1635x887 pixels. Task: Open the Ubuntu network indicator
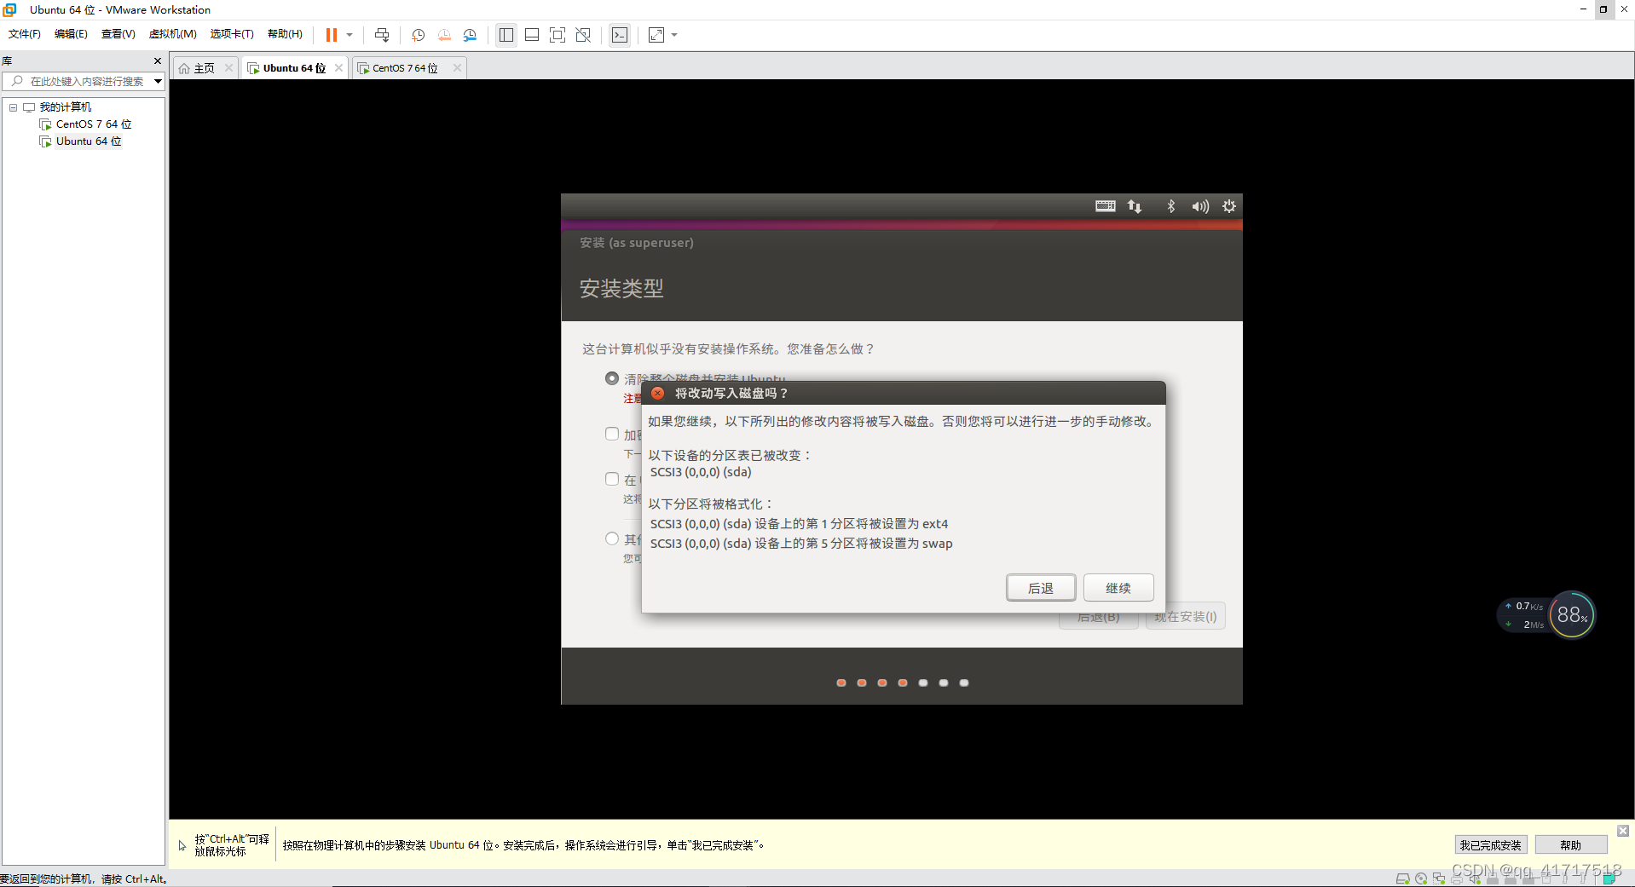tap(1135, 206)
